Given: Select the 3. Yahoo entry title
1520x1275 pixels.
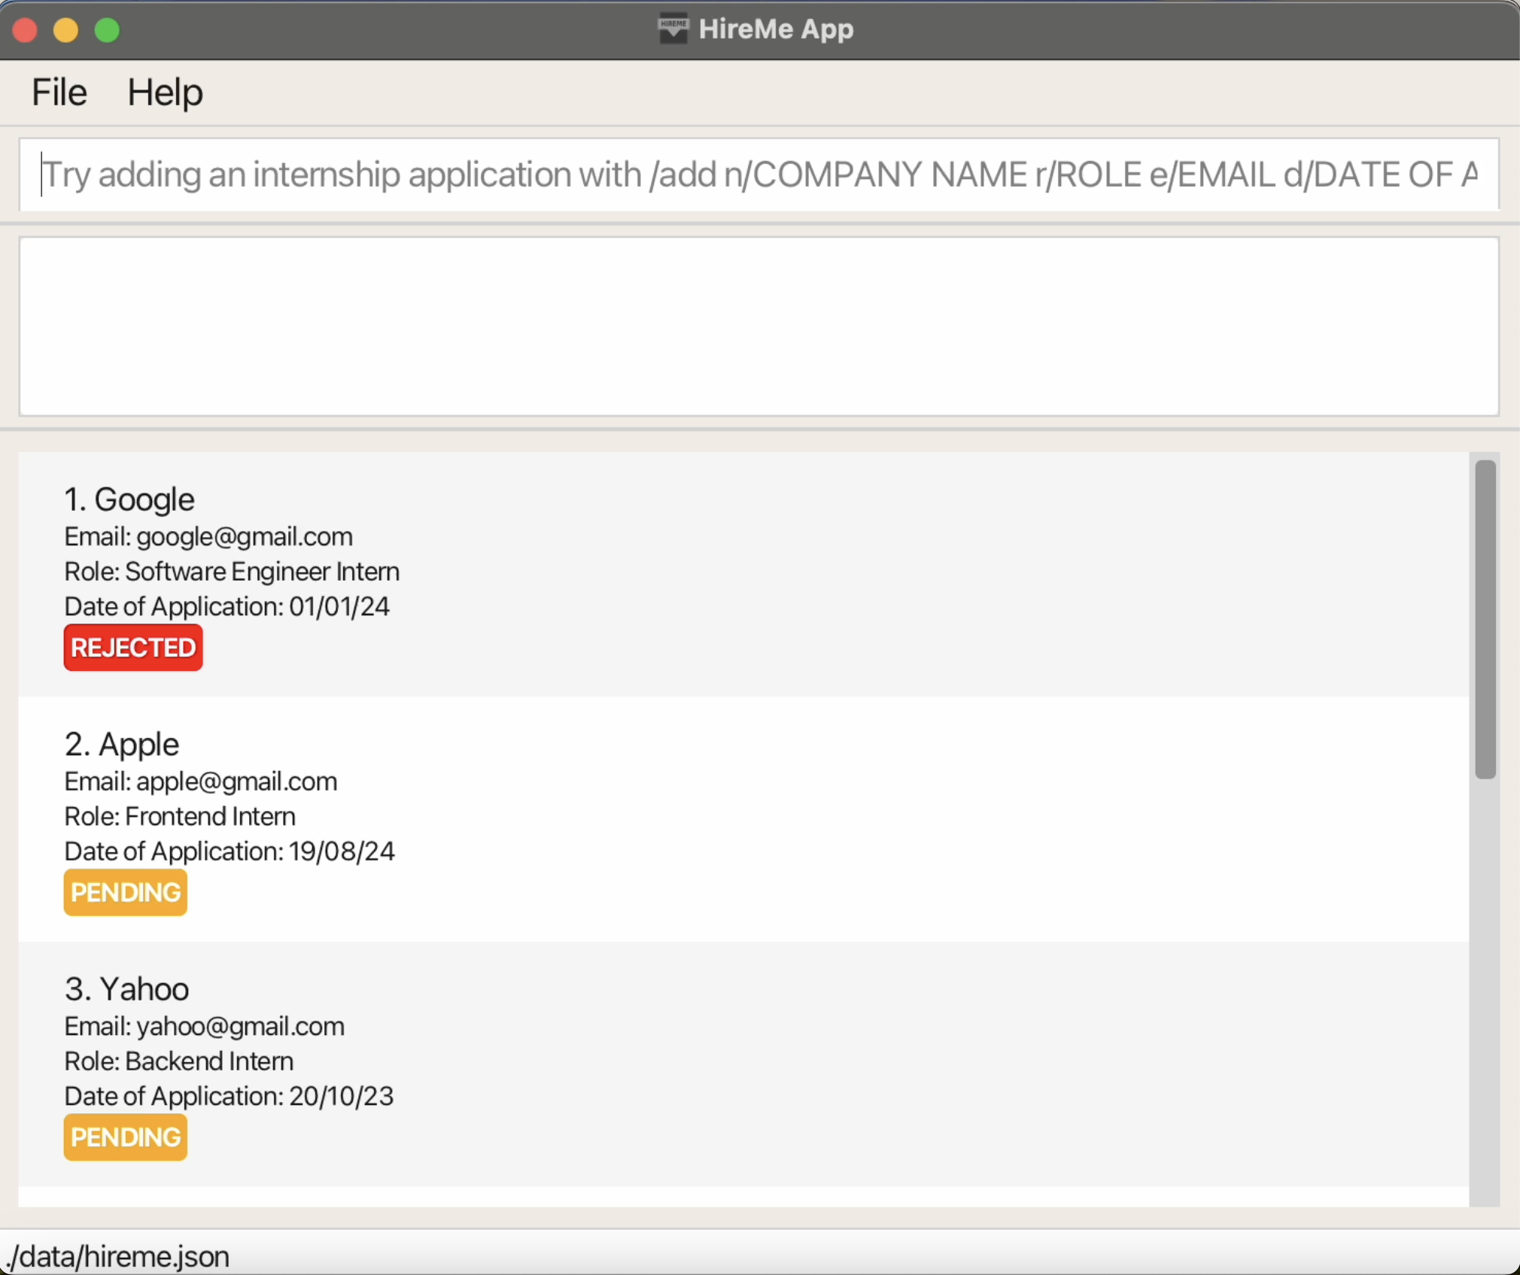Looking at the screenshot, I should tap(126, 989).
